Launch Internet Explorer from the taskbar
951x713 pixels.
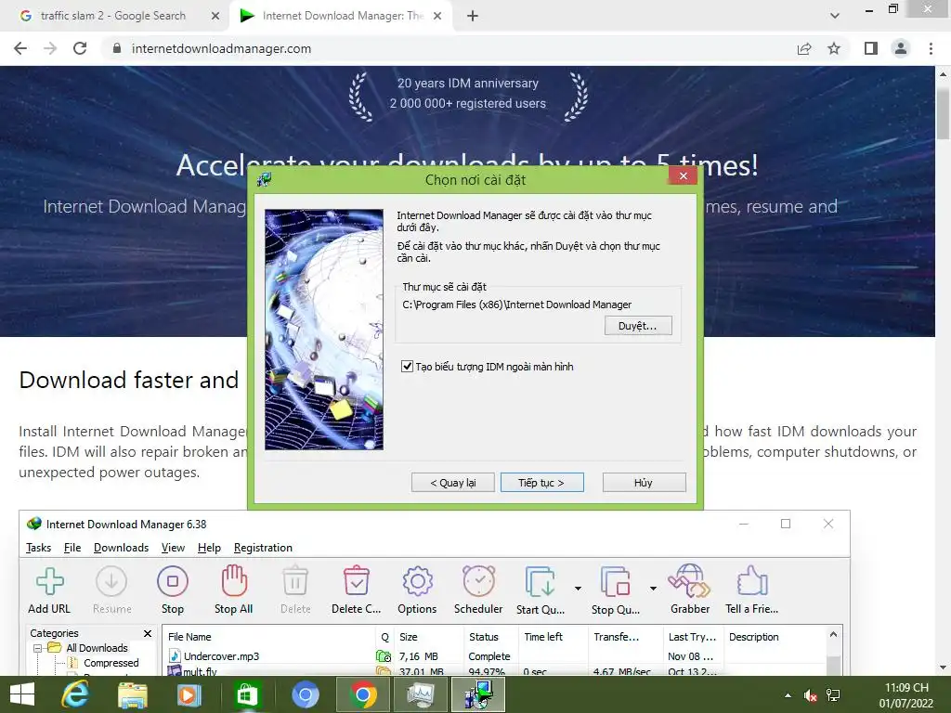tap(75, 694)
